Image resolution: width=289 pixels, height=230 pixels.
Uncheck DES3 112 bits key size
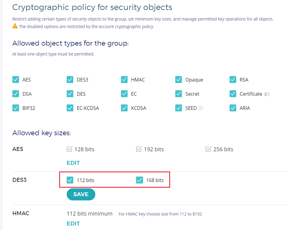(70, 180)
